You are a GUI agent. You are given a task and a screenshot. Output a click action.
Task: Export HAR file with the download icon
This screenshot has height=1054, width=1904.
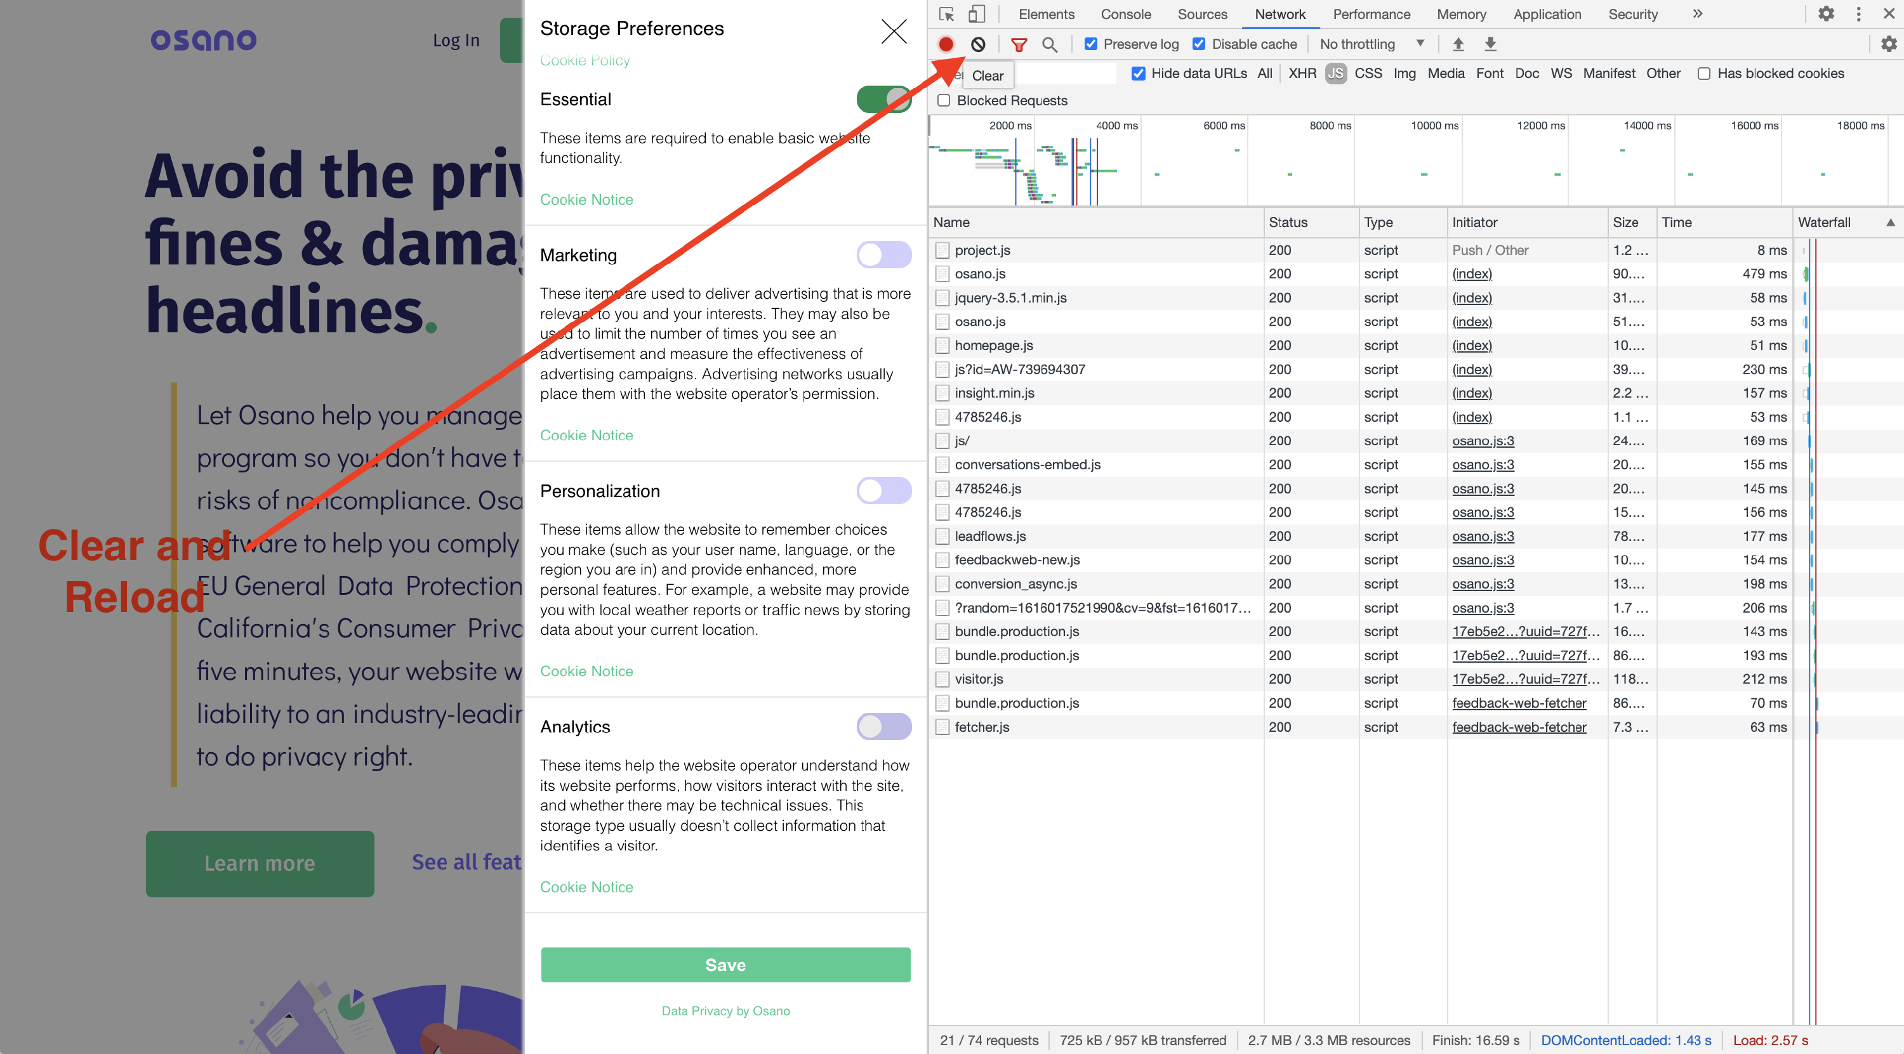coord(1490,44)
